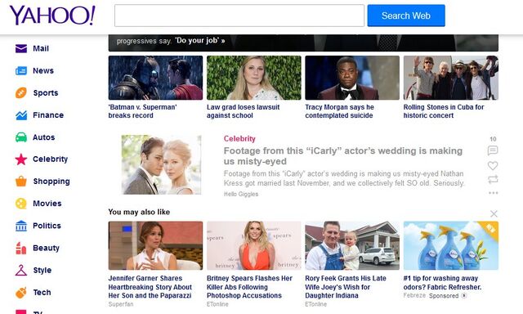Click the iCarly article summary text

[344, 178]
